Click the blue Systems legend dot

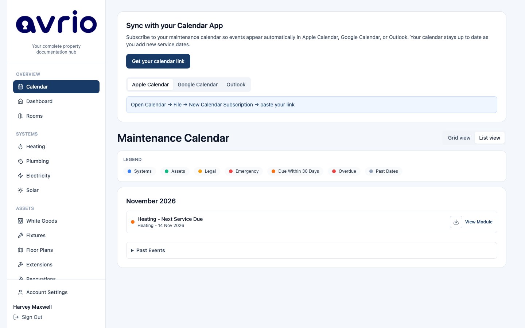[129, 171]
